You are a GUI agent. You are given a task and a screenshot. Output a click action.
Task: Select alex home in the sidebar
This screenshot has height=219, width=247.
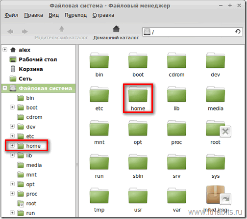click(x=20, y=50)
